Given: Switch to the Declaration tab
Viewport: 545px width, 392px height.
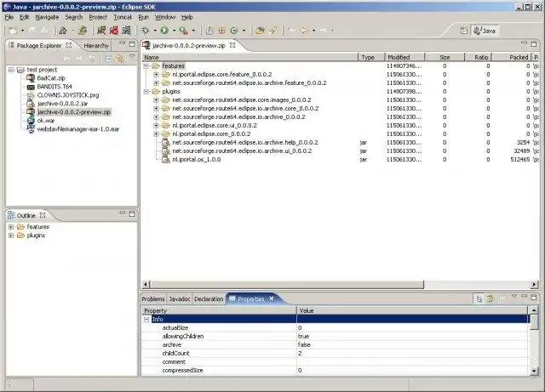Looking at the screenshot, I should click(209, 299).
